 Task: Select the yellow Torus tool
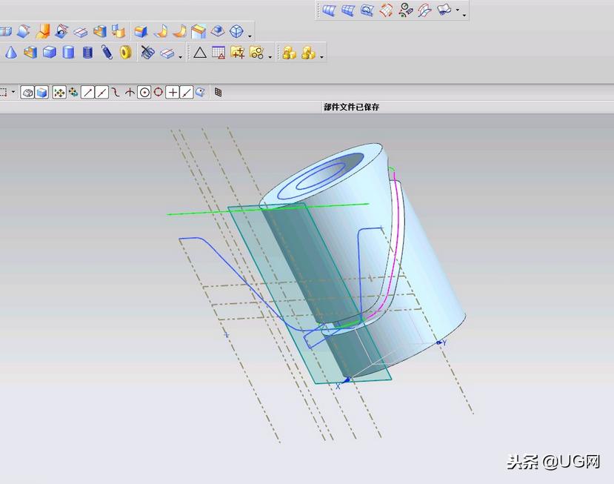(x=124, y=52)
